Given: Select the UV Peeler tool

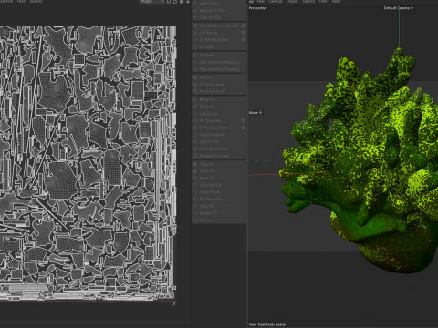Looking at the screenshot, I should pos(219,56).
